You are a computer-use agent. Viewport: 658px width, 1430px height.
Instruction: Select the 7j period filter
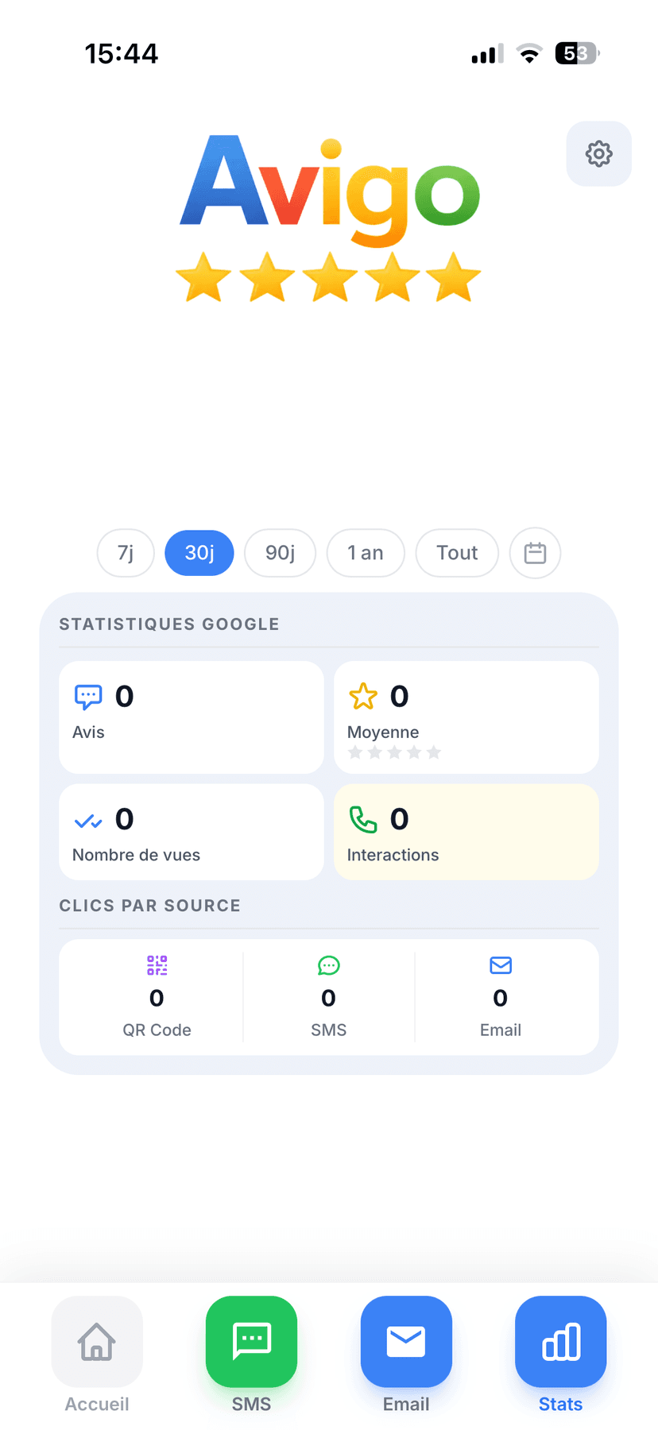pyautogui.click(x=125, y=552)
